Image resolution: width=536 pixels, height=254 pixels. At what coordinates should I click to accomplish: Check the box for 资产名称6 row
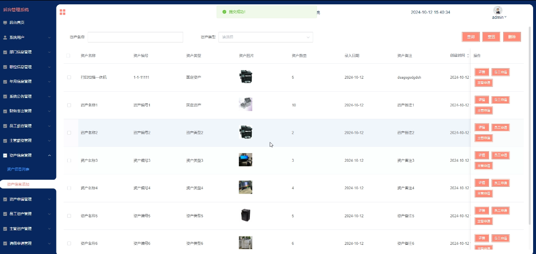tap(69, 243)
